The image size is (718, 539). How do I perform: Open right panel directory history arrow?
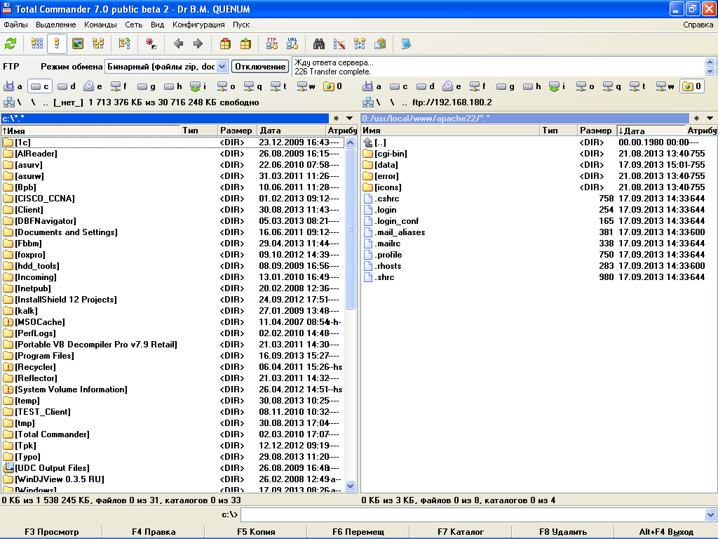[x=710, y=118]
